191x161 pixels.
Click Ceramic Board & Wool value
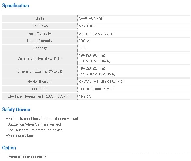tap(96, 89)
